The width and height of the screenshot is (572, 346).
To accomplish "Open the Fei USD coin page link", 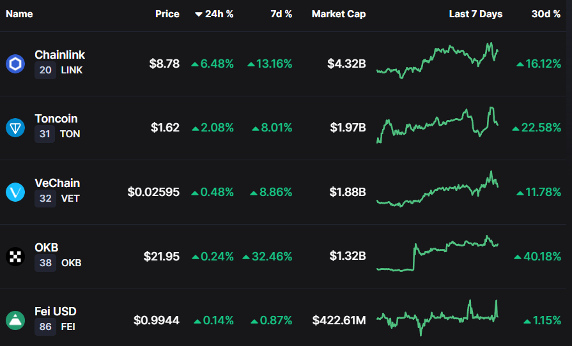I will coord(56,312).
